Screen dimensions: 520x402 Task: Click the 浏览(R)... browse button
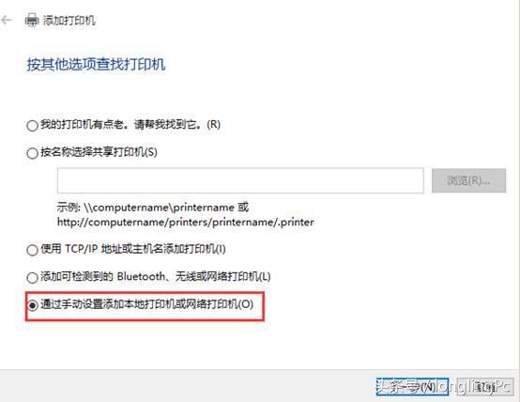tap(468, 180)
